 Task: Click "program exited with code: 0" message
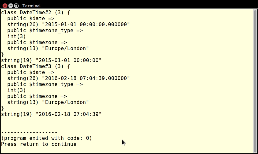[46, 138]
